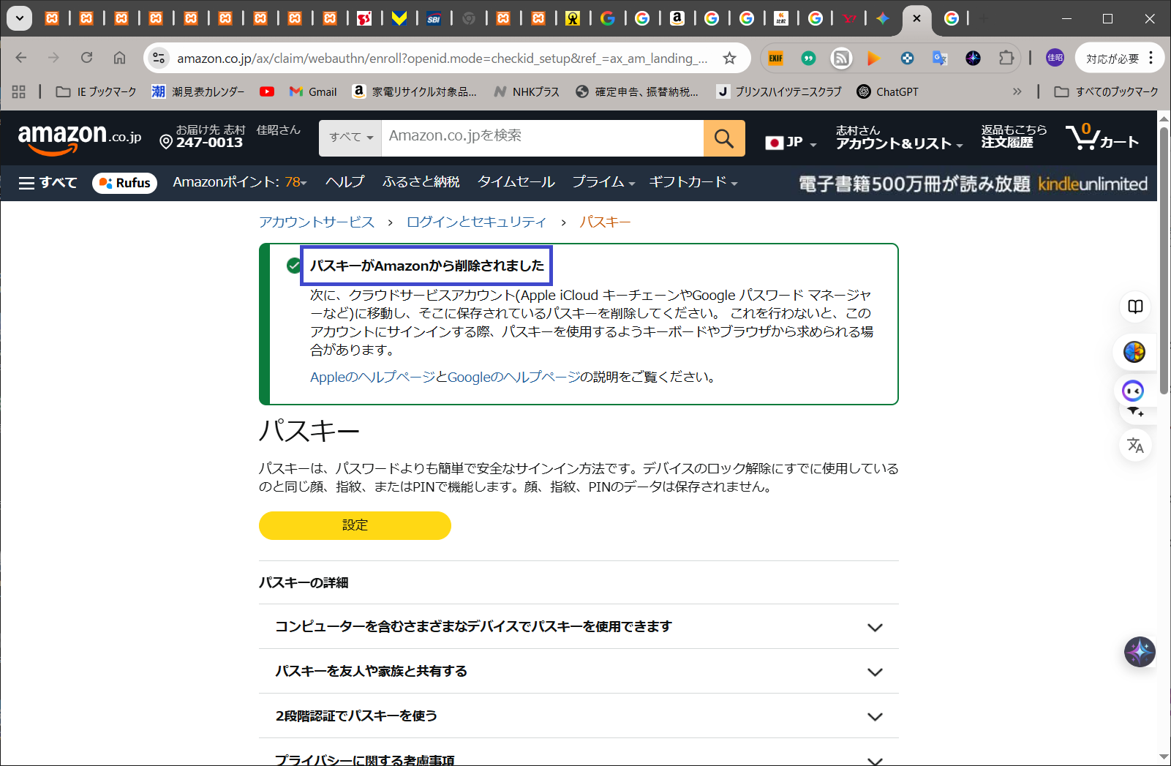The image size is (1171, 766).
Task: Open the hamburger すべて menu
Action: point(48,183)
